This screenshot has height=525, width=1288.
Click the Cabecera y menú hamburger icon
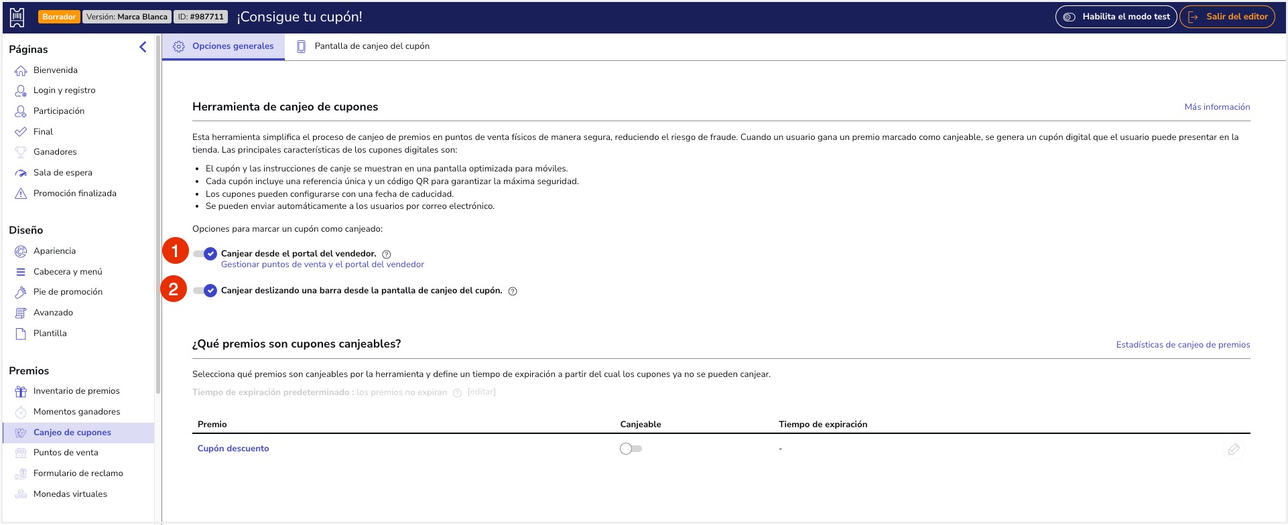coord(21,272)
